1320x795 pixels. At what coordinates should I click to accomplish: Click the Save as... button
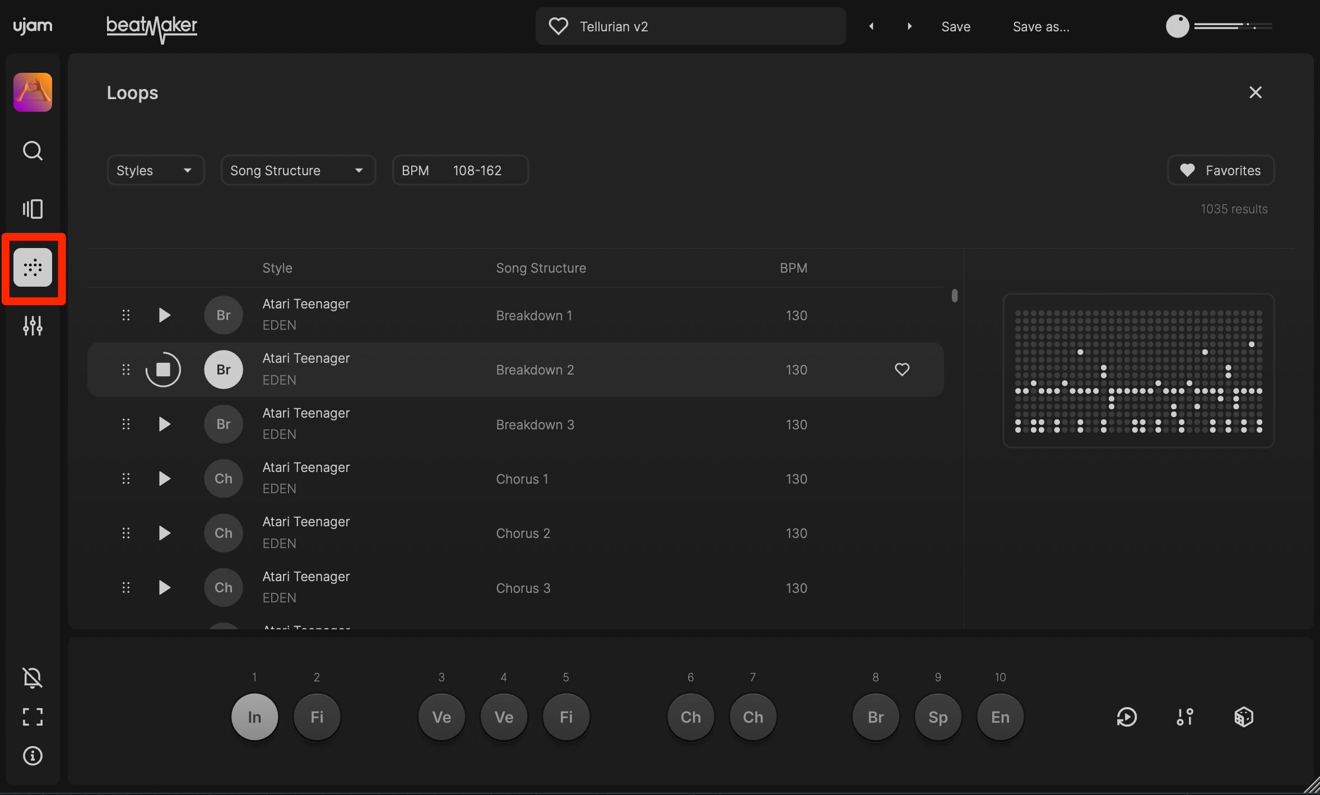pos(1041,26)
